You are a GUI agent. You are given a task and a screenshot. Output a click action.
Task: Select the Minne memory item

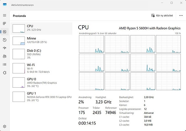pyautogui.click(x=41, y=41)
